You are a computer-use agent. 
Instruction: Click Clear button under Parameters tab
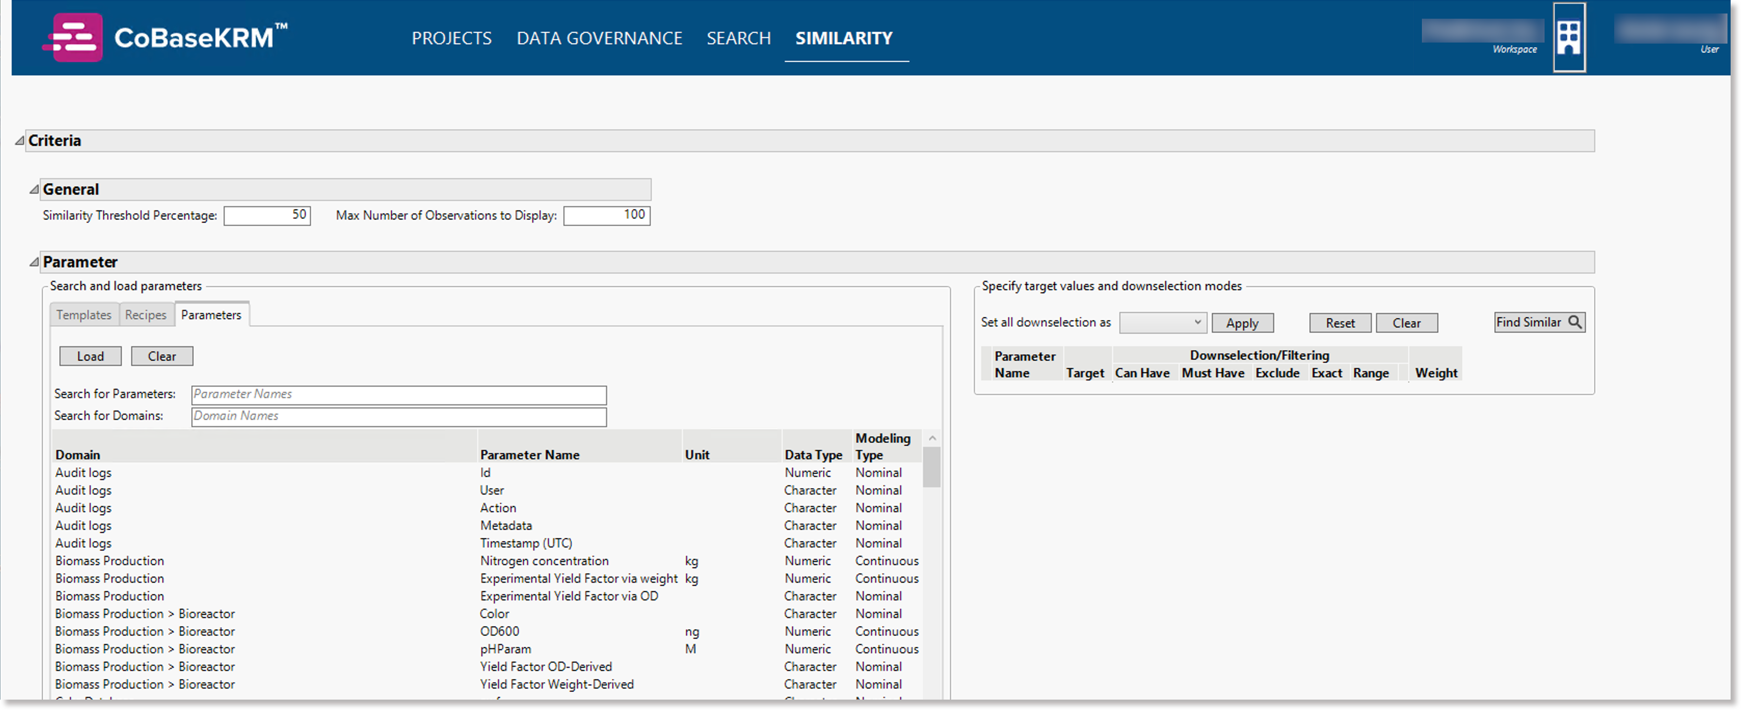(162, 357)
